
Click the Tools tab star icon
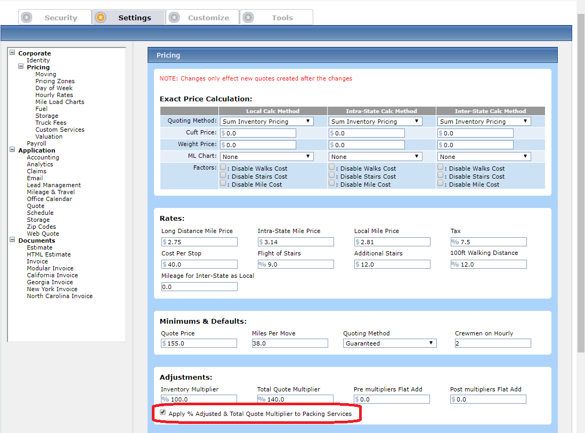248,18
